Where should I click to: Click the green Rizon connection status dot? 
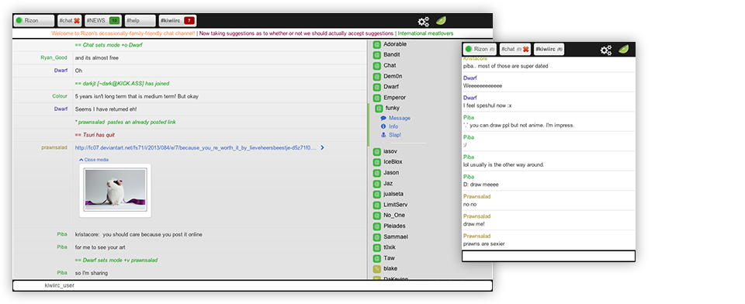click(19, 21)
